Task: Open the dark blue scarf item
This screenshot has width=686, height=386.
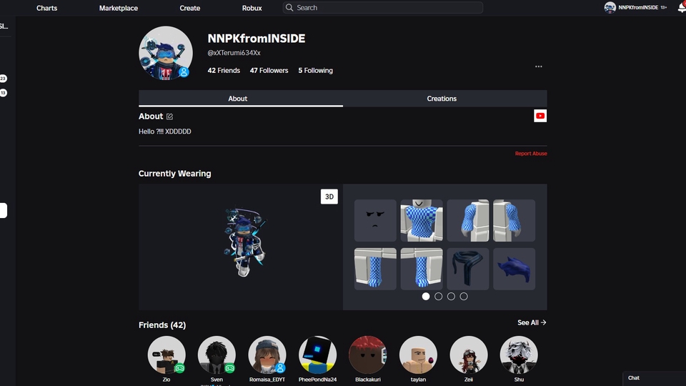Action: (468, 269)
